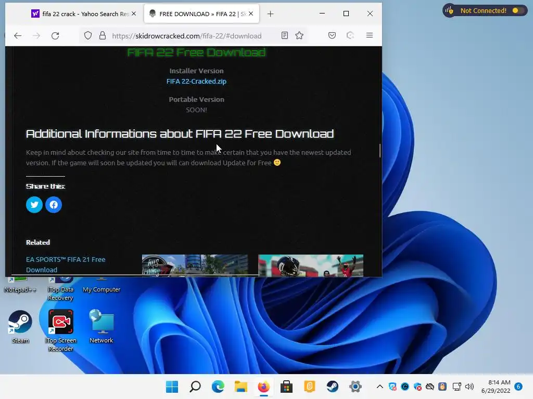
Task: Open the Bus Driving related thumbnail
Action: click(195, 265)
